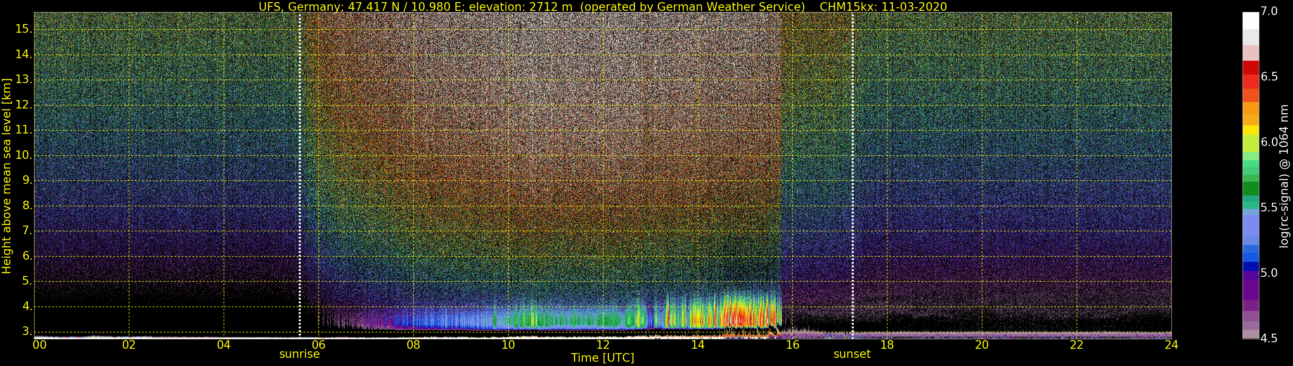Click the 12 tick on the time axis
Screen dimensions: 1293x366
603,345
